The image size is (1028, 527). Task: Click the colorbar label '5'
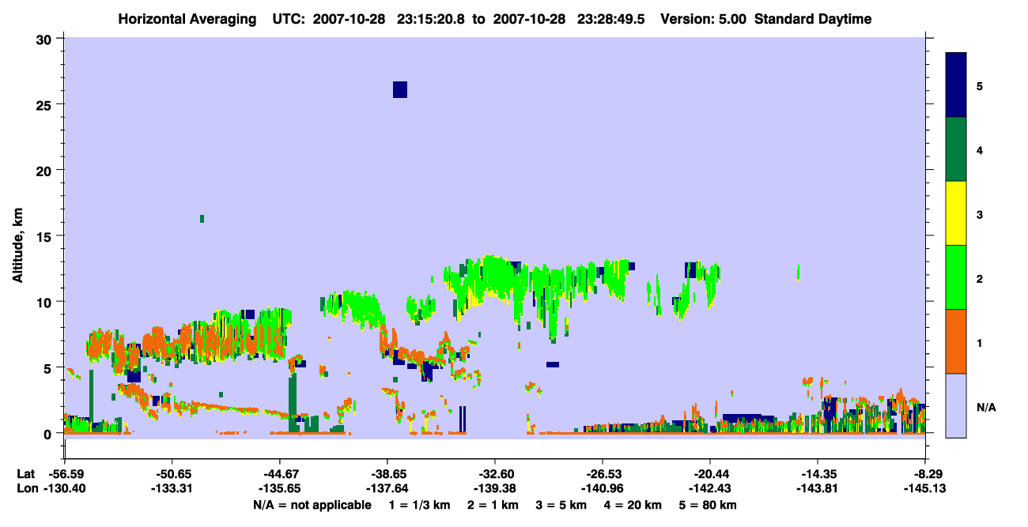point(980,85)
